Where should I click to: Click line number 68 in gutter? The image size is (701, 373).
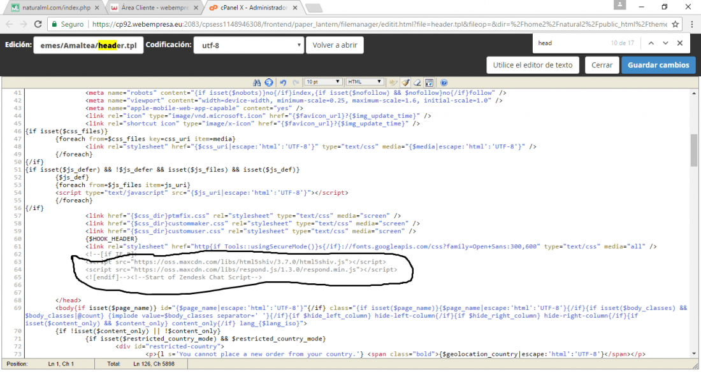point(17,300)
